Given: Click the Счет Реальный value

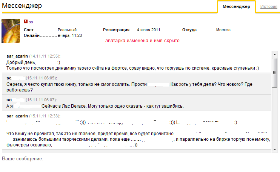Looking at the screenshot, I should click(67, 30).
